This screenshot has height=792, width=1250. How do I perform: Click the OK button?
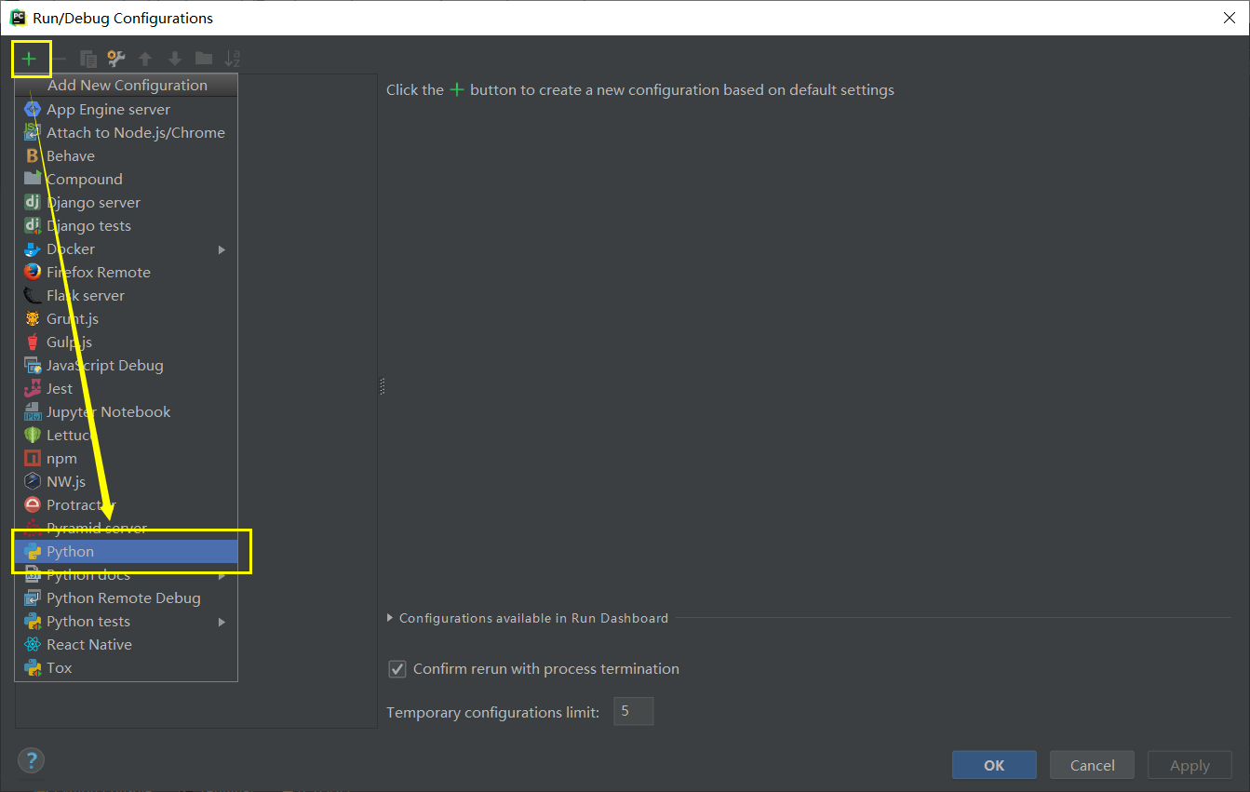pyautogui.click(x=994, y=765)
